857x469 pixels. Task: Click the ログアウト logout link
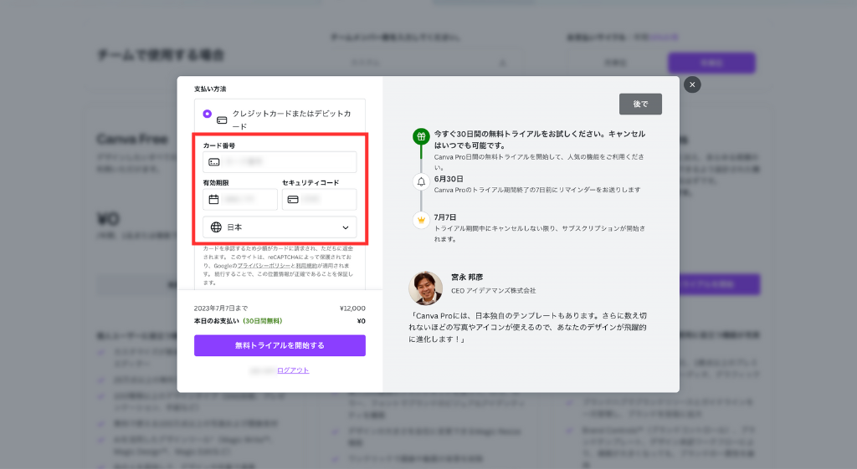(x=293, y=370)
